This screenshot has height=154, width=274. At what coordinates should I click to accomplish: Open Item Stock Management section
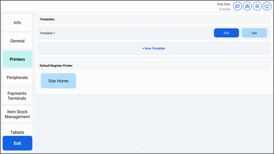18,114
